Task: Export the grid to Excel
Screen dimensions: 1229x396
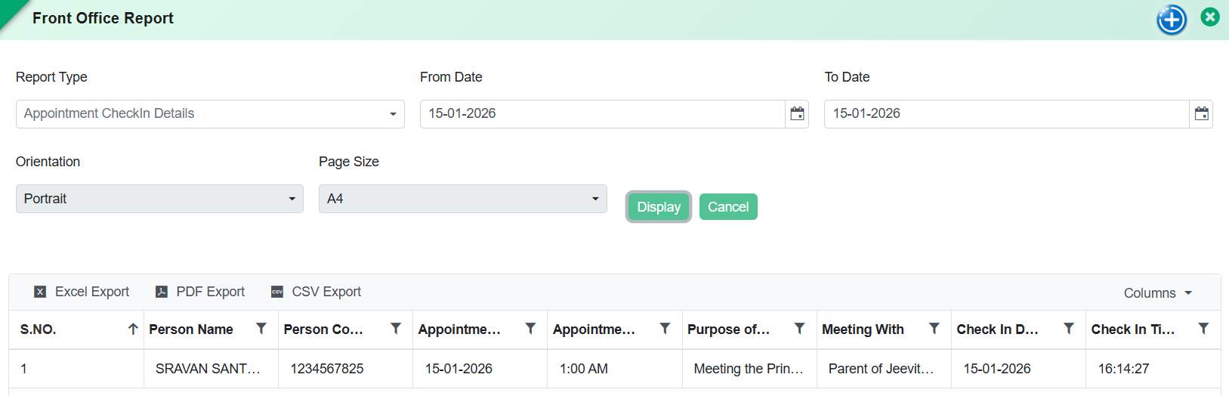Action: tap(82, 292)
